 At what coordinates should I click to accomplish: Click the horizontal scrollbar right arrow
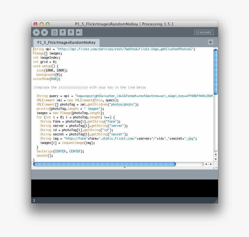[211, 164]
